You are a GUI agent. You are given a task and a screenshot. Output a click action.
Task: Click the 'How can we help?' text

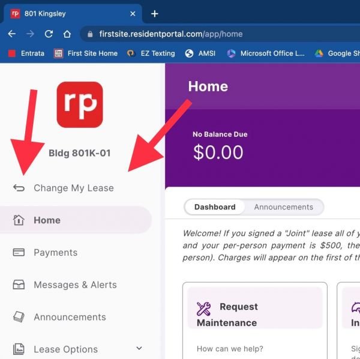point(230,349)
